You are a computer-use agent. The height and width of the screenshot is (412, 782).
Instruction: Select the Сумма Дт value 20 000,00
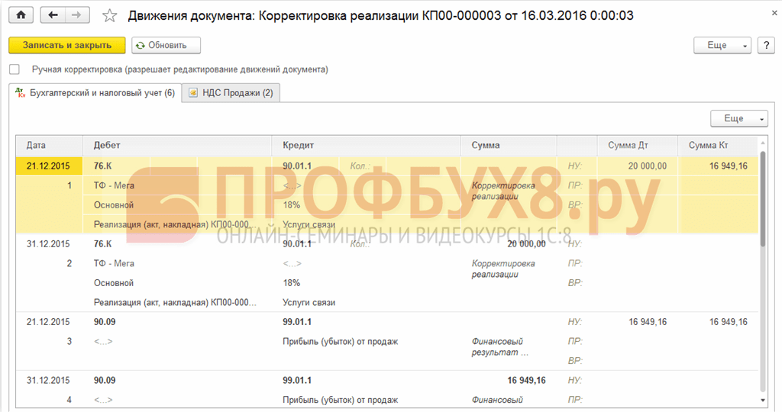[648, 166]
